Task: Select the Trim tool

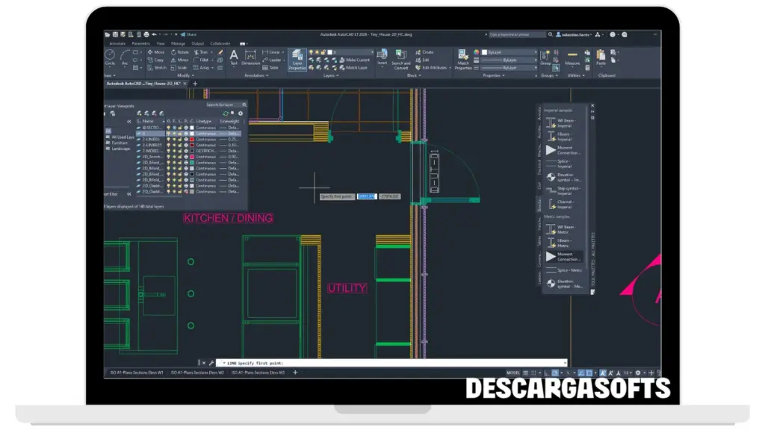Action: click(201, 52)
